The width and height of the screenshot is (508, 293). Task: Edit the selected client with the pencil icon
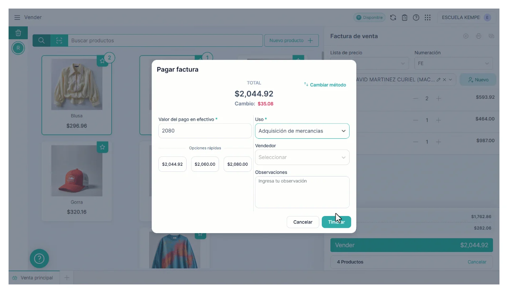[x=438, y=79]
